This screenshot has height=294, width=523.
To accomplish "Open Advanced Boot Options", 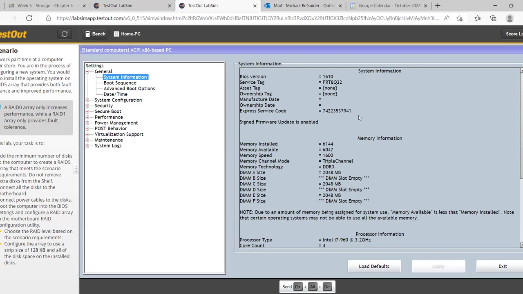I will coord(129,89).
